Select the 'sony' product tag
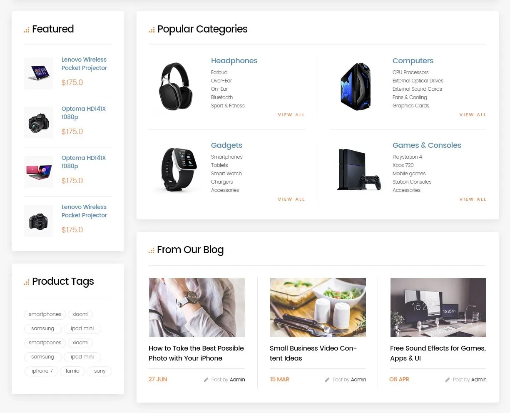Viewport: 510px width, 413px height. click(100, 371)
